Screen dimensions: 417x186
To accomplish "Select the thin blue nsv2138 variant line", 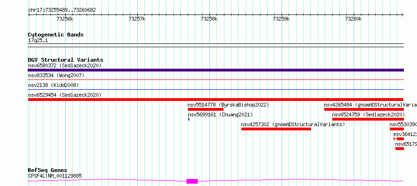I will tap(216, 89).
